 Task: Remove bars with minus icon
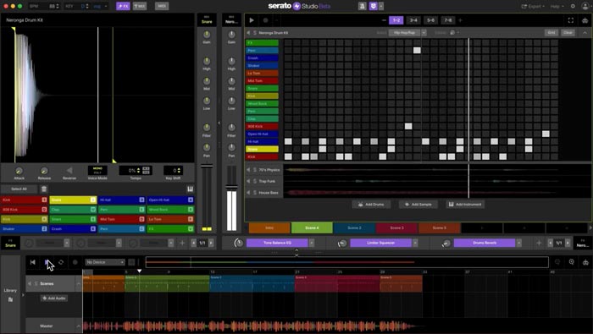(384, 20)
